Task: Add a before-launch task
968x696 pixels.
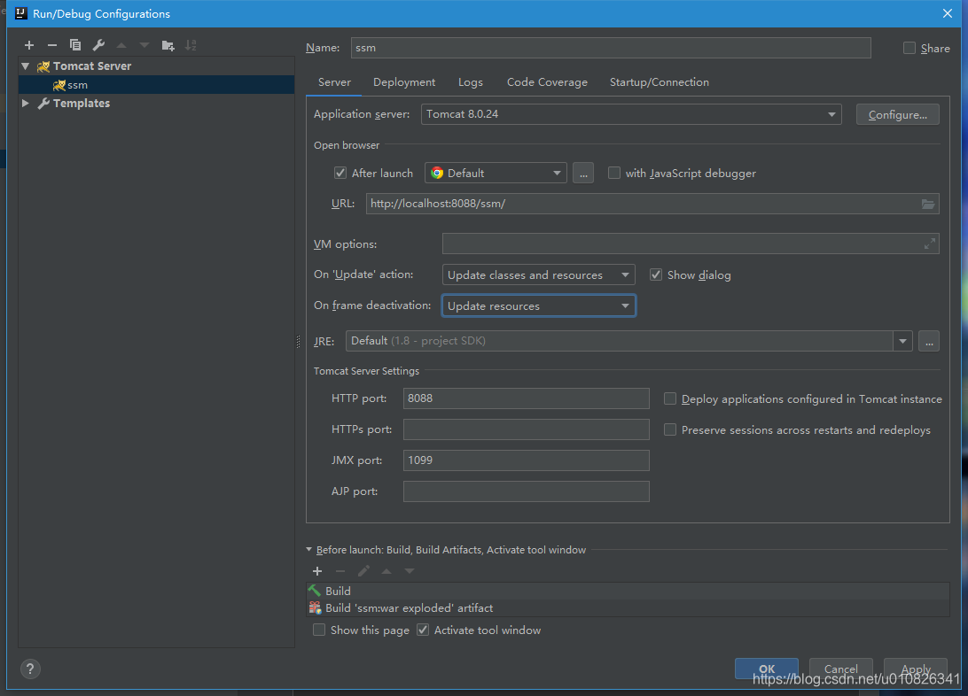Action: (x=317, y=571)
